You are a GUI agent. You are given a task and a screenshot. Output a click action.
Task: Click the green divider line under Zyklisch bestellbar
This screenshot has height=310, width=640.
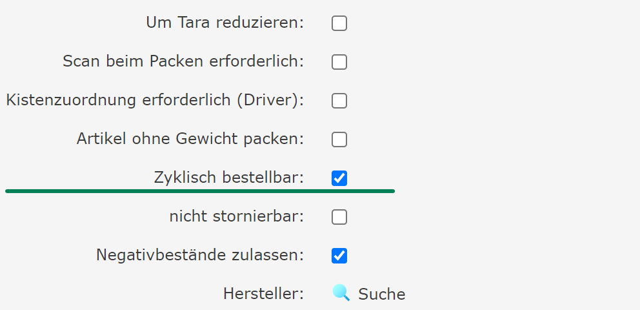click(200, 191)
